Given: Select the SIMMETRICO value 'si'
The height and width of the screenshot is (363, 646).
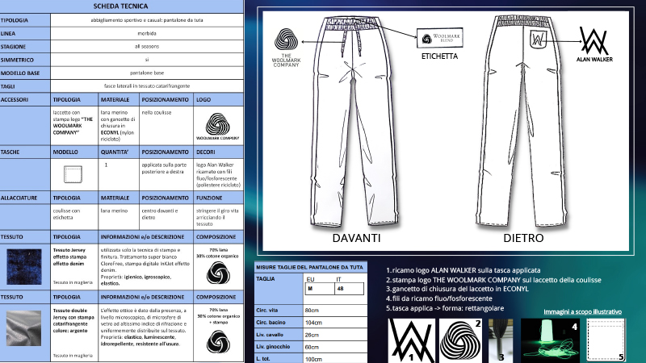Looking at the screenshot, I should pos(147,60).
